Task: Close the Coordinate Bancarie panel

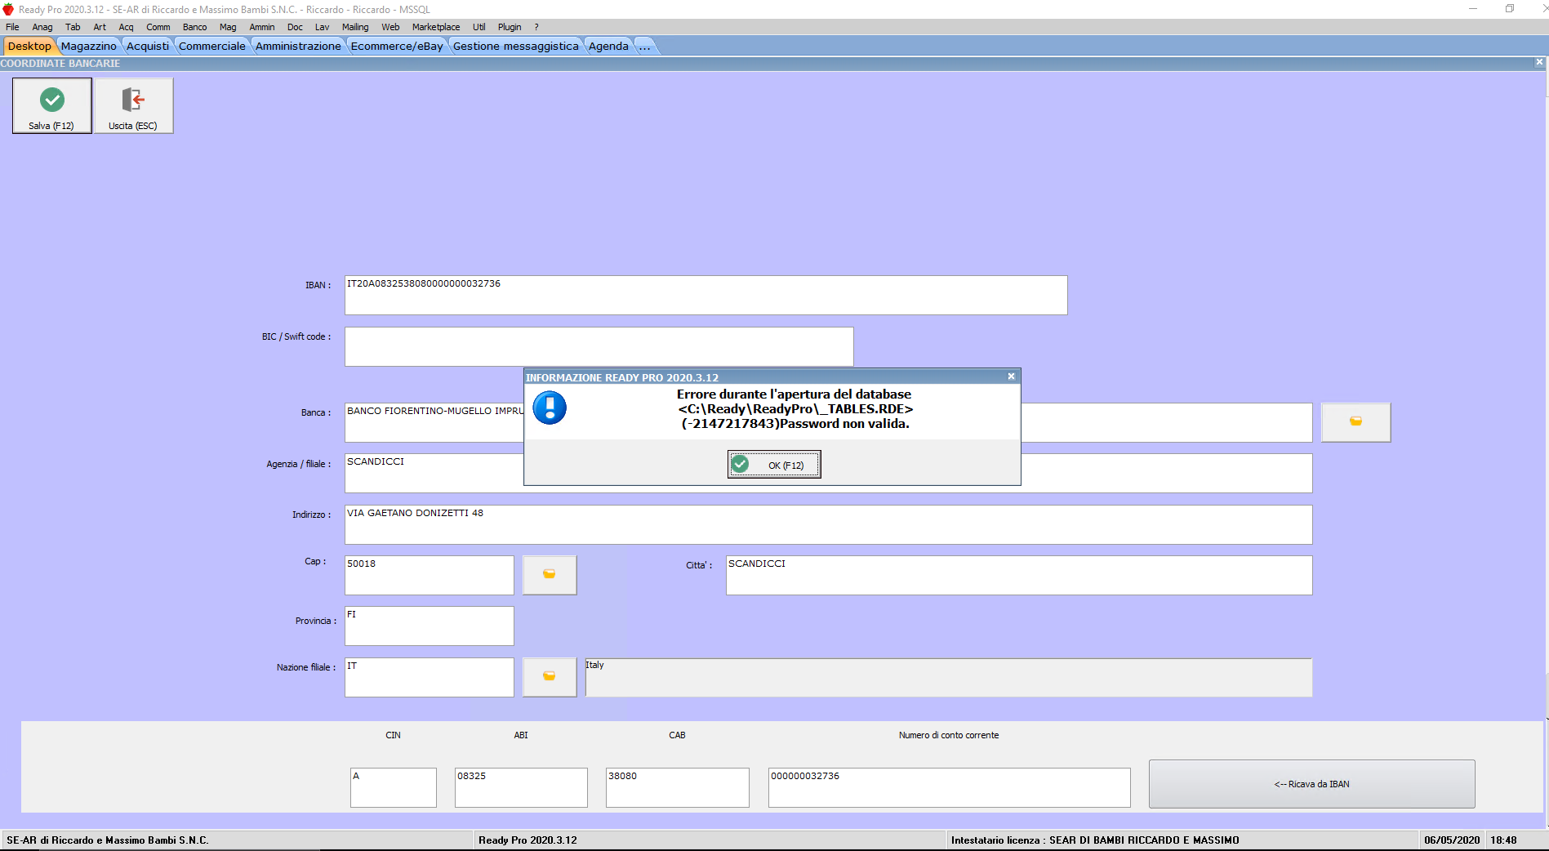Action: click(1539, 62)
